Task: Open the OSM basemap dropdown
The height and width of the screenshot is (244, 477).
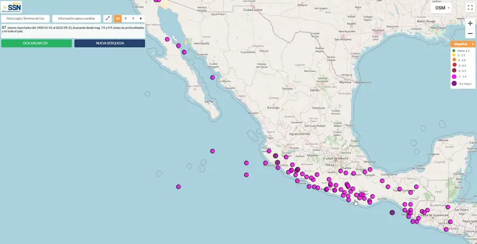Action: pyautogui.click(x=441, y=8)
